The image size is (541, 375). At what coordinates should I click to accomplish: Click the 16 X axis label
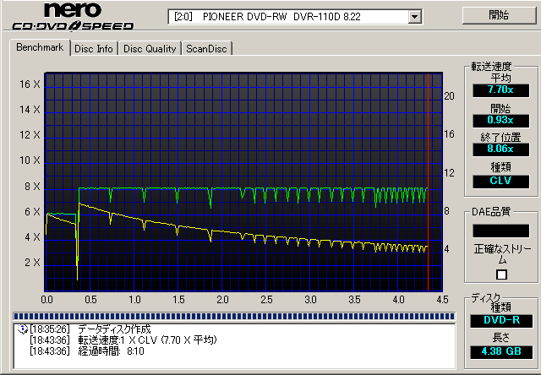pos(30,84)
